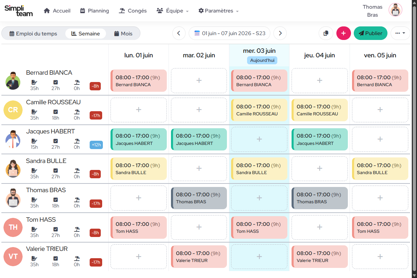Click Bernard BIANCA's -8h balance badge
This screenshot has width=417, height=278.
[95, 86]
